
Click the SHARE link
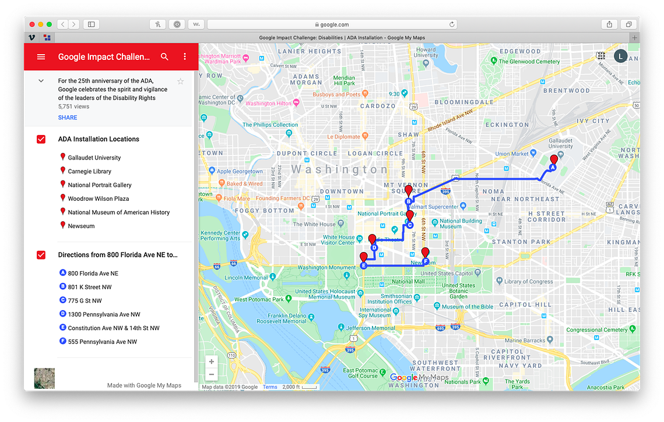click(x=68, y=118)
